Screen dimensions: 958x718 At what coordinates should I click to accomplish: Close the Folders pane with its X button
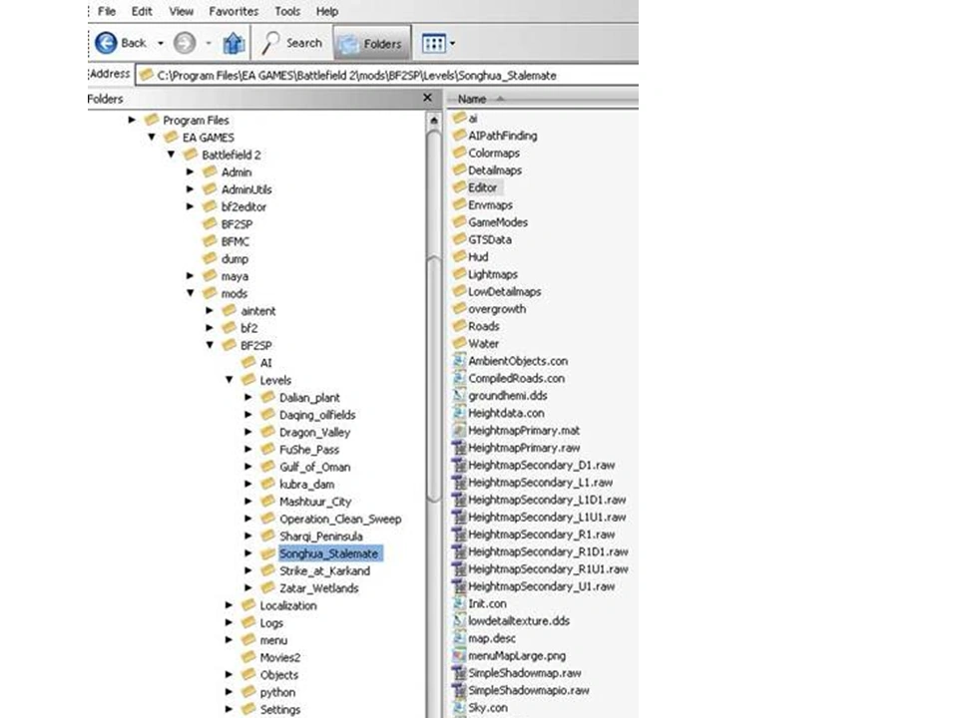click(427, 98)
